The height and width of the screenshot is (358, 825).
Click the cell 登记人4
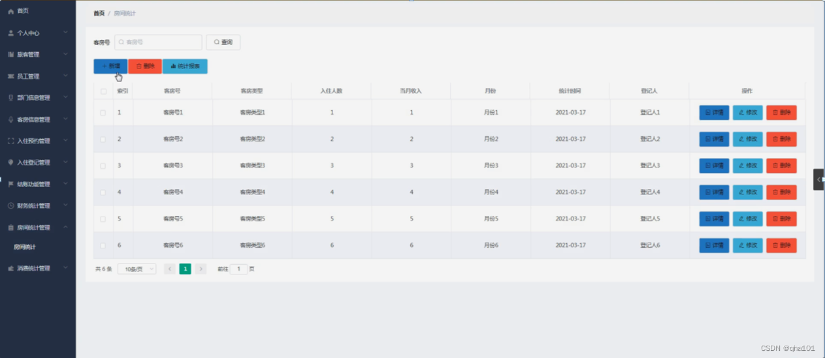click(x=650, y=192)
